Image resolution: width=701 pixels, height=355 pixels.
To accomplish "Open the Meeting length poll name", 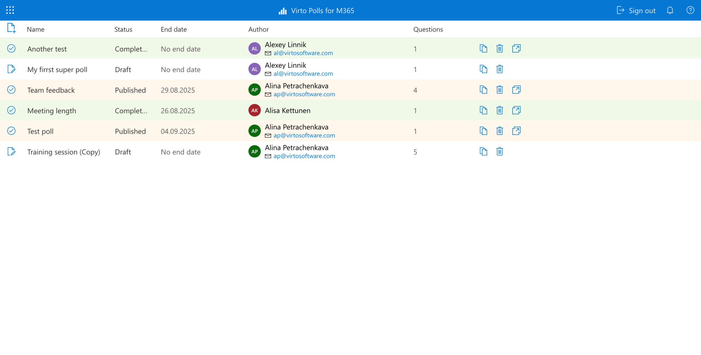I will pos(52,110).
